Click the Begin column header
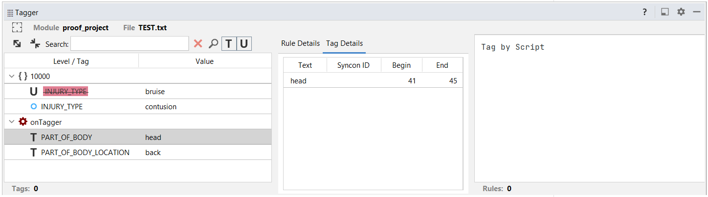Image resolution: width=708 pixels, height=197 pixels. coord(401,65)
